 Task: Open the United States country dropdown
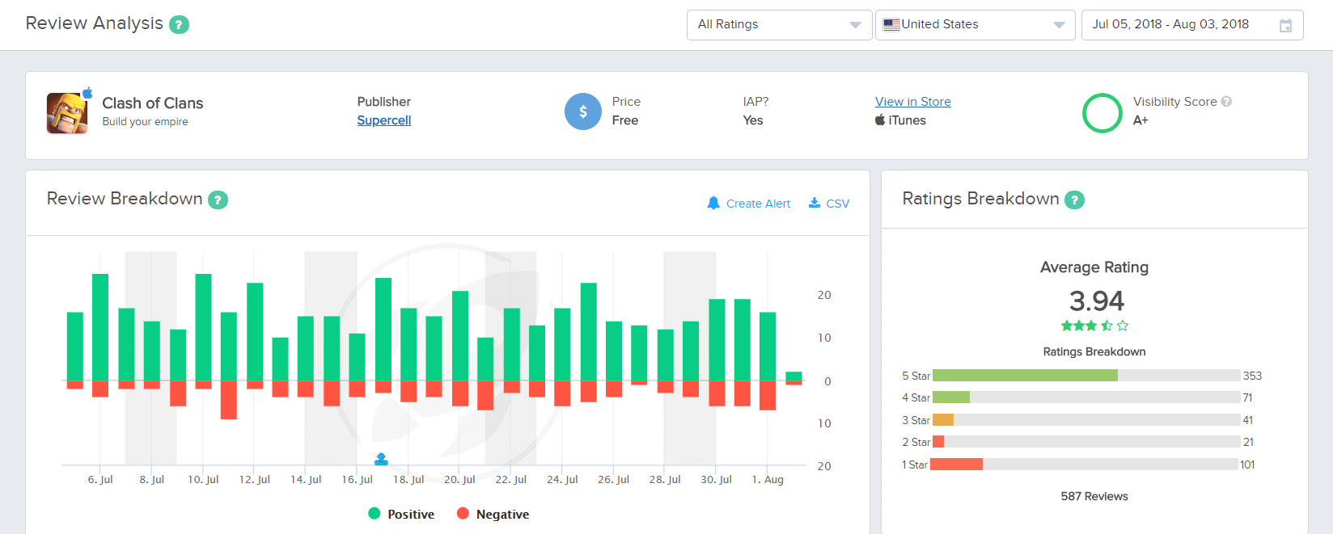point(975,25)
